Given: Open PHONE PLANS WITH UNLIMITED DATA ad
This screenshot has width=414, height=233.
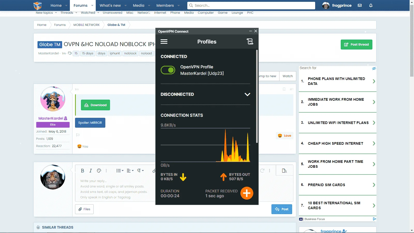Looking at the screenshot, I should pos(337,81).
